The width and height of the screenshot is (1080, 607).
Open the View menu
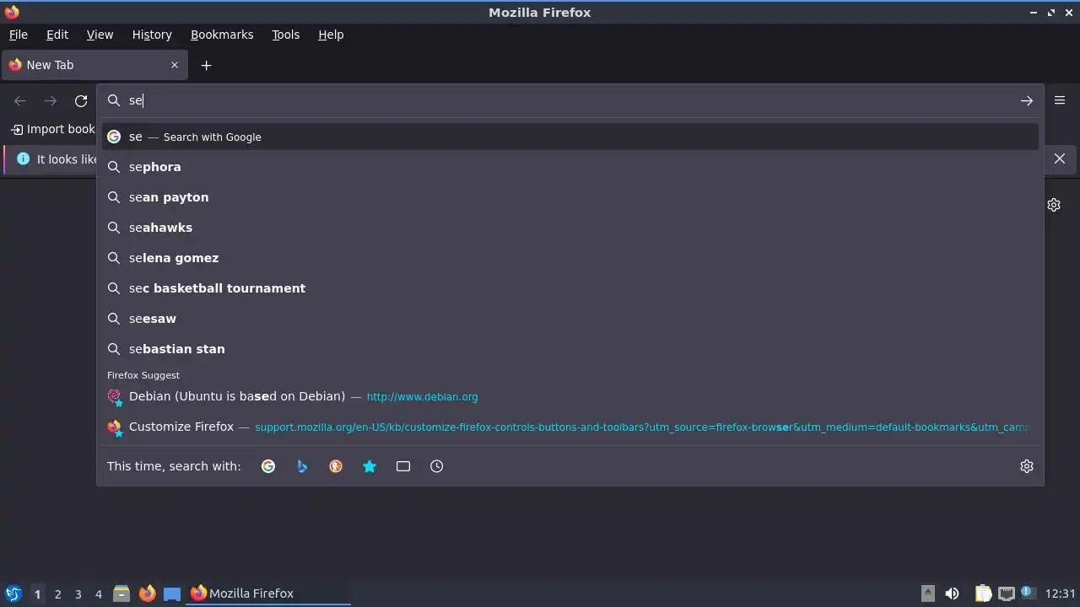100,35
